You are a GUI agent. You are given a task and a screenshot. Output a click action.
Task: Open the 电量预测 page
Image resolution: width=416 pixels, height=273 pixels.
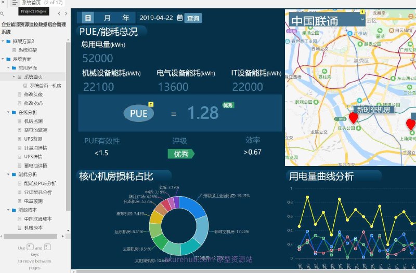point(33,201)
